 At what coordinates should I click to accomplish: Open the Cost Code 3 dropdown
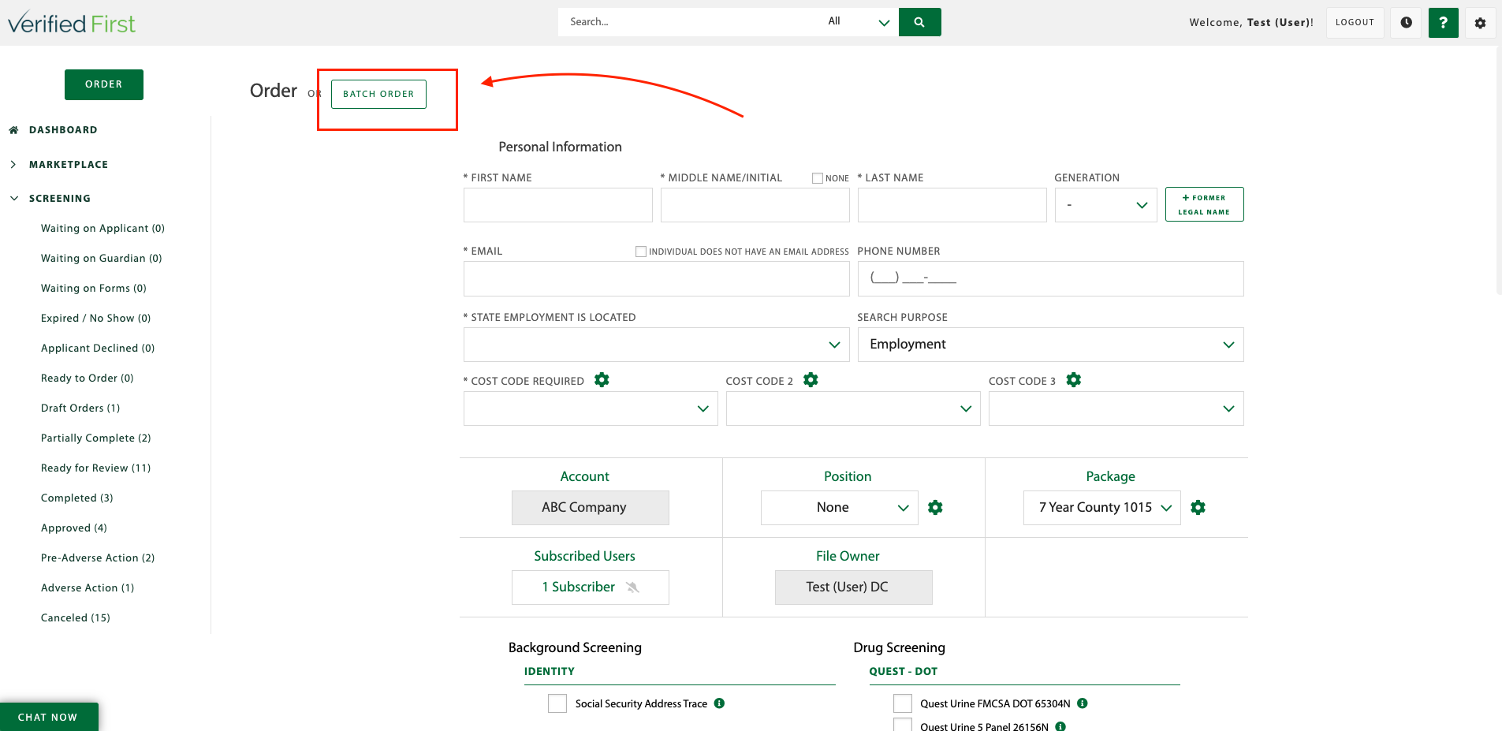coord(1116,408)
